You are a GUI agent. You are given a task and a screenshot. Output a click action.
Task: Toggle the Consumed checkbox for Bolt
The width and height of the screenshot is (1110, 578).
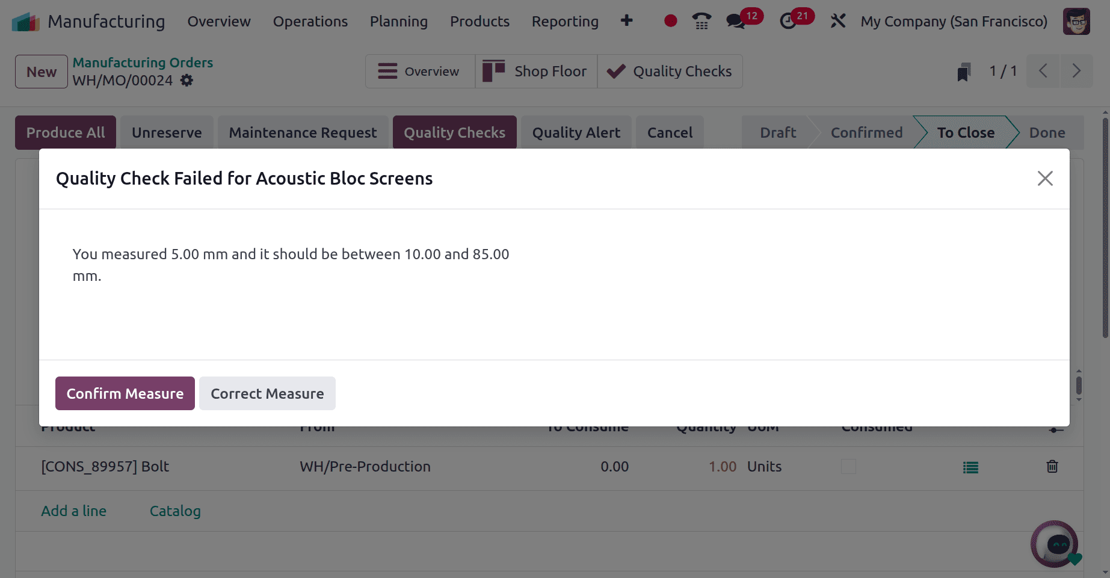(848, 467)
